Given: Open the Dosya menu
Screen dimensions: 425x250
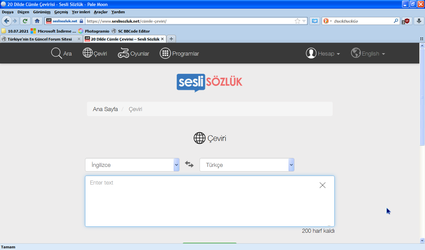Looking at the screenshot, I should point(8,12).
